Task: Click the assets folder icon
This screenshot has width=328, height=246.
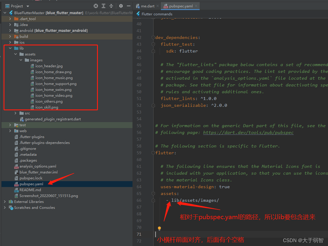Action: pyautogui.click(x=22, y=54)
